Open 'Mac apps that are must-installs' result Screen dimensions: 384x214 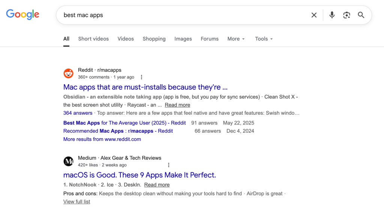coord(145,87)
